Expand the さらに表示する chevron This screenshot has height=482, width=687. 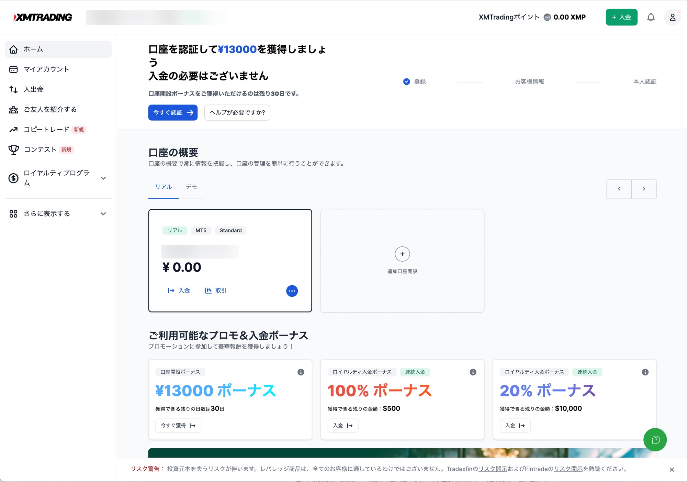[x=103, y=214]
